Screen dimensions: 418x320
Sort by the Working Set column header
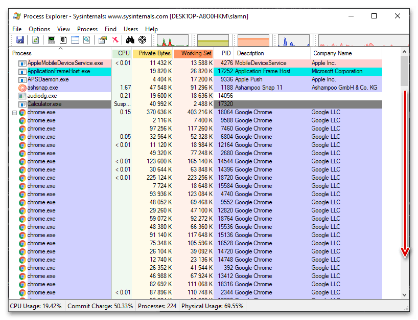coord(193,53)
